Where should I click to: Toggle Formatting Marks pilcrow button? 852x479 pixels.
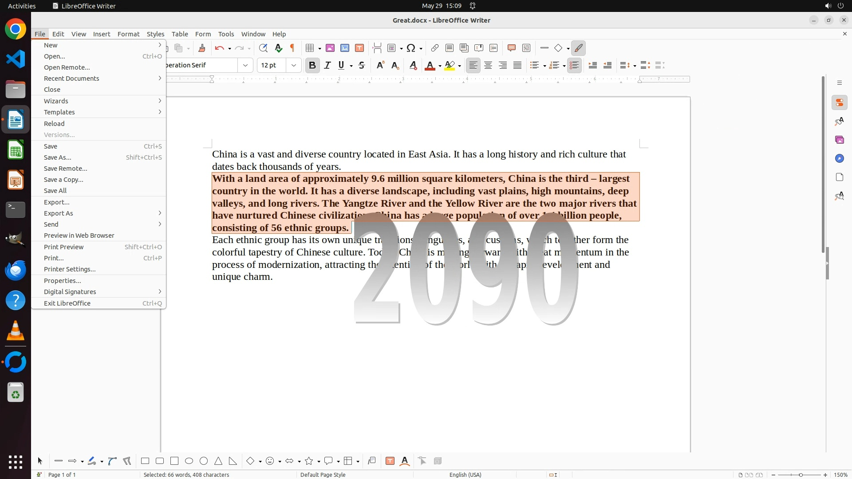(x=292, y=48)
